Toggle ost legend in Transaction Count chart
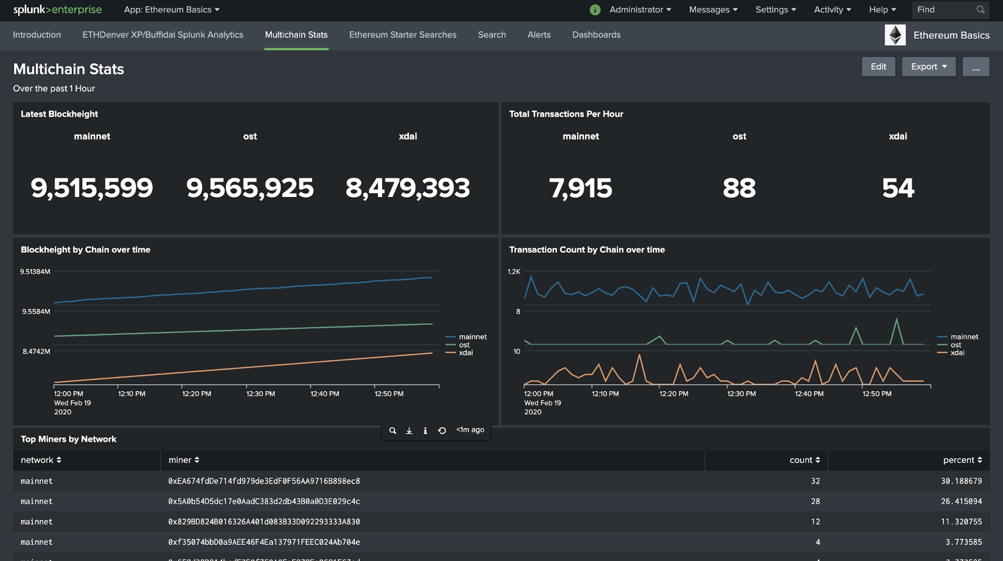Image resolution: width=1003 pixels, height=561 pixels. coord(949,345)
